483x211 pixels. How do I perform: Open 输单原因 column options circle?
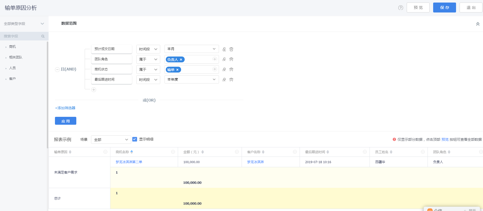[x=105, y=152]
